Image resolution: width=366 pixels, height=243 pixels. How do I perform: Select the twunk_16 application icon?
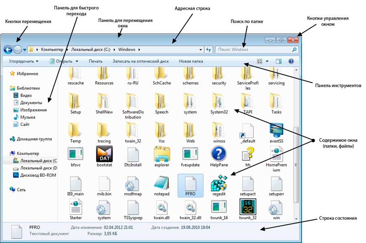point(219,207)
